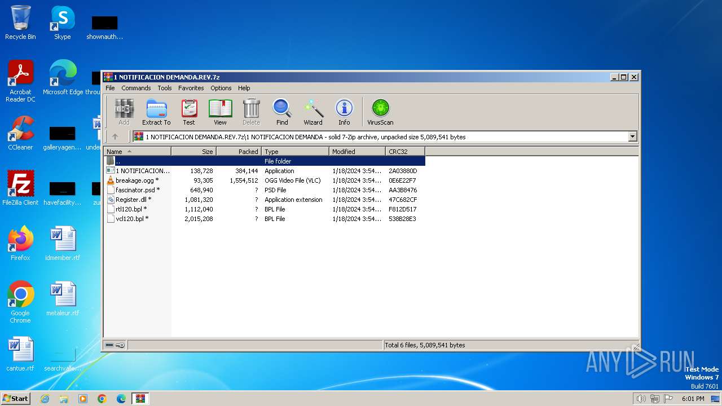The width and height of the screenshot is (722, 406).
Task: Select the parent folder '..' row
Action: click(x=265, y=161)
